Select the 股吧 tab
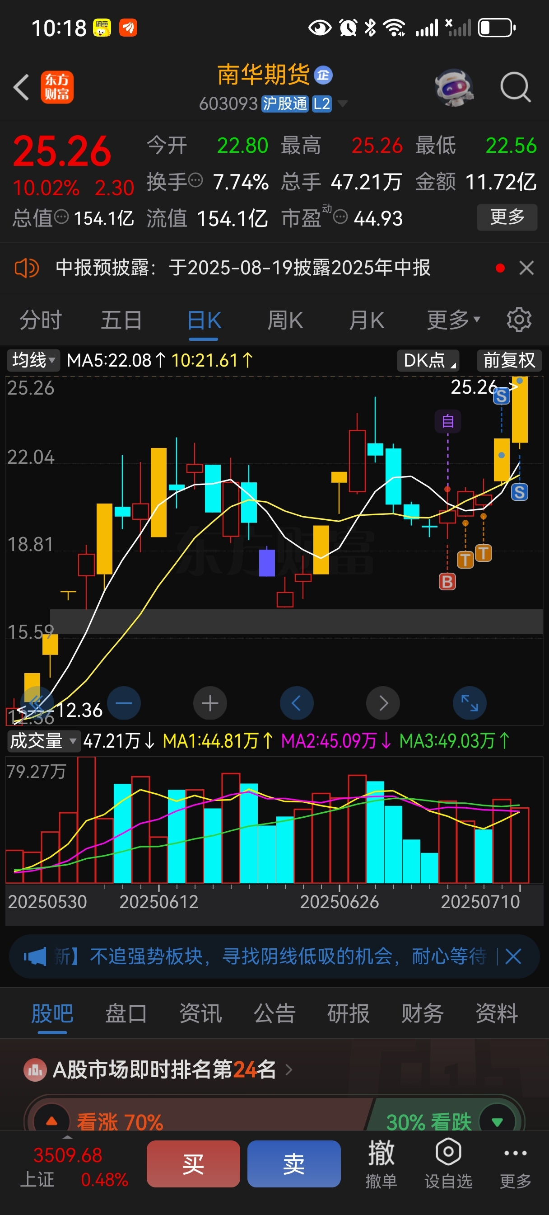The width and height of the screenshot is (549, 1215). tap(52, 1013)
